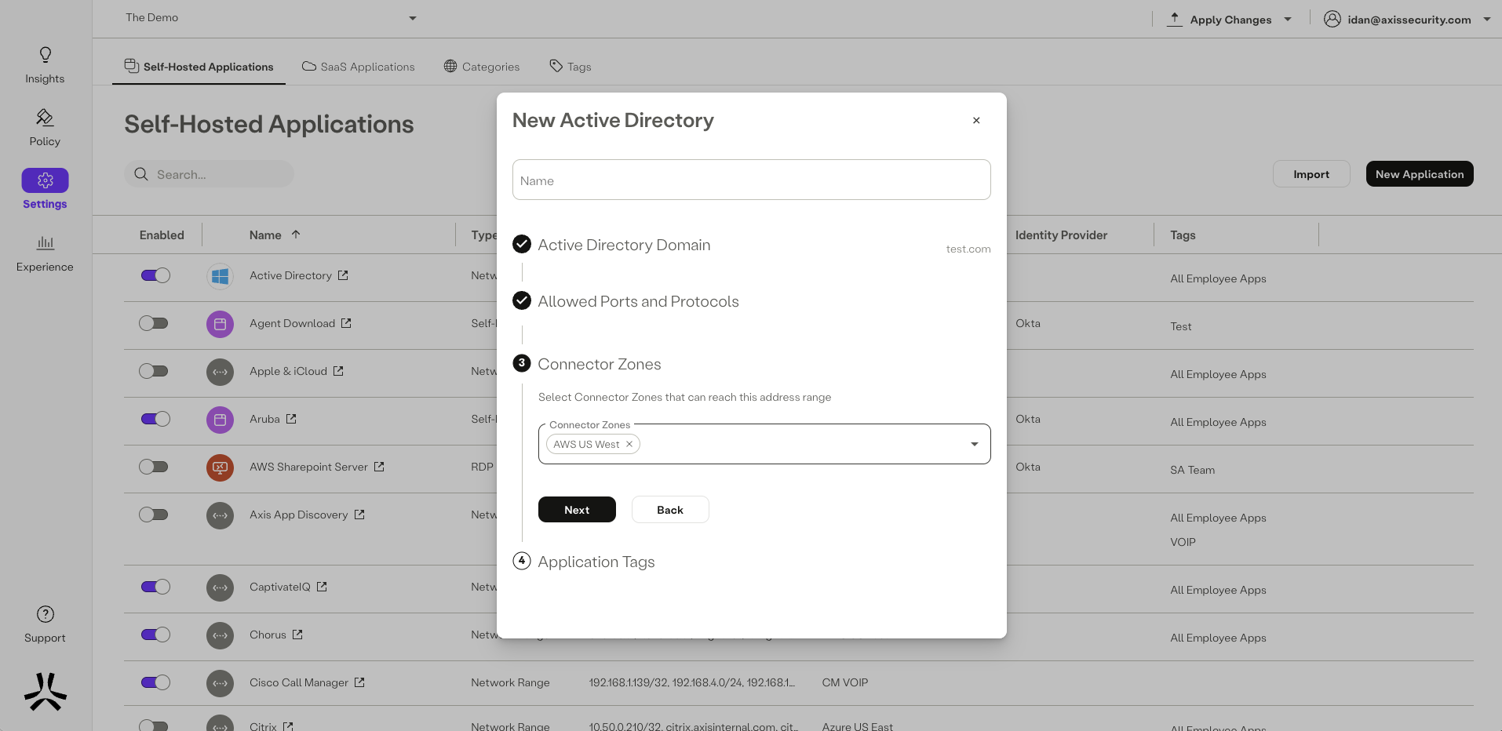Toggle Cisco Call Manager enabled switch
Screen dimensions: 1502x731
(155, 682)
